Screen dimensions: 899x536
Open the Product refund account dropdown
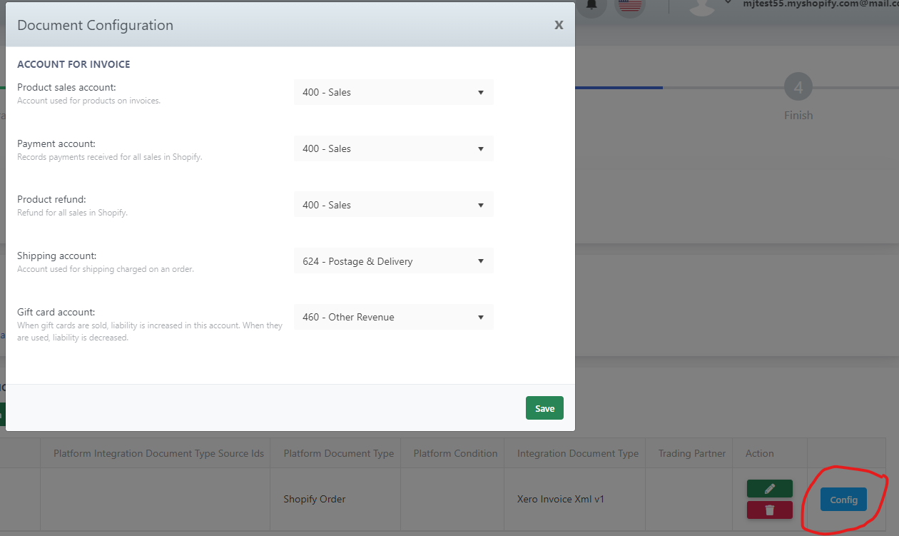pyautogui.click(x=393, y=205)
